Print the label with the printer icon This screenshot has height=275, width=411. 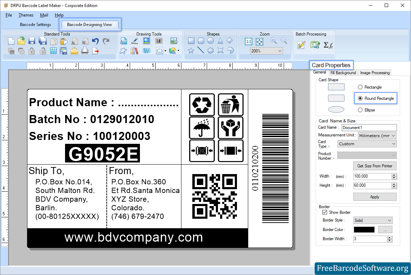tap(85, 51)
